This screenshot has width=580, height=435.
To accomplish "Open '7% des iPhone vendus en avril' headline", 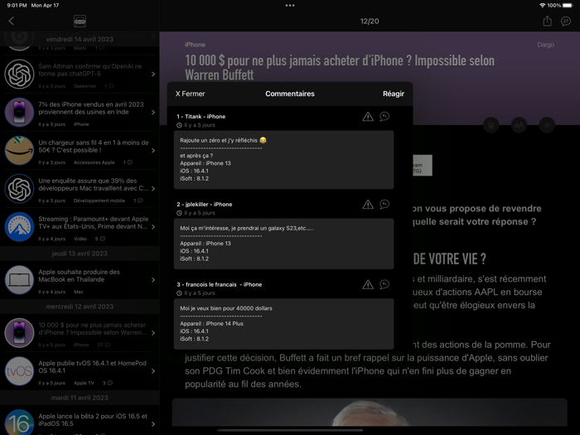I will [x=91, y=109].
